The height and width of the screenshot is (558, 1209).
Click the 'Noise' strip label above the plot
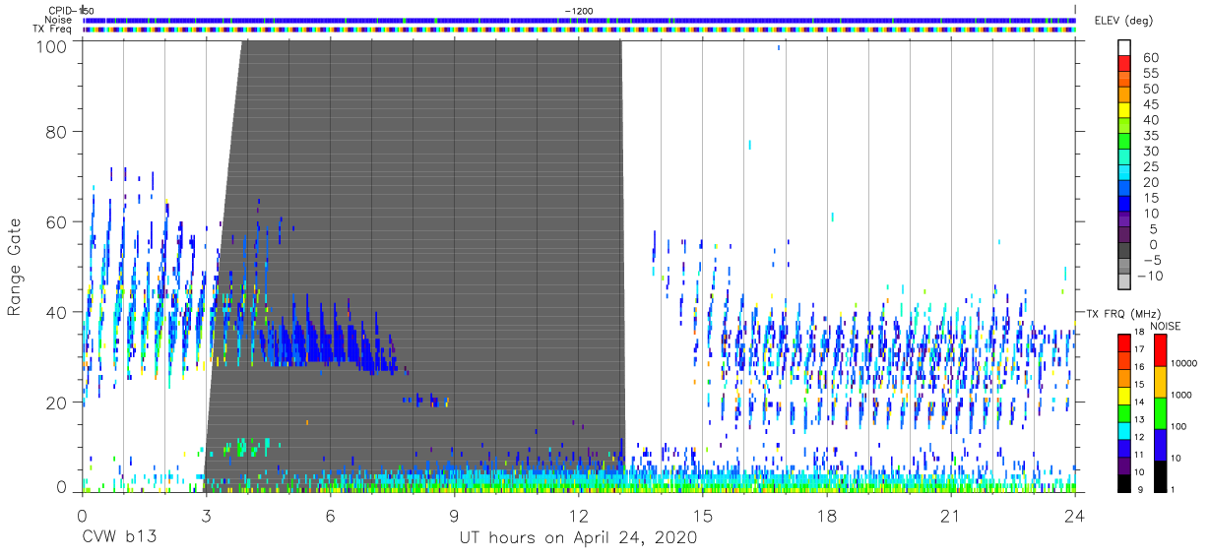(x=60, y=20)
